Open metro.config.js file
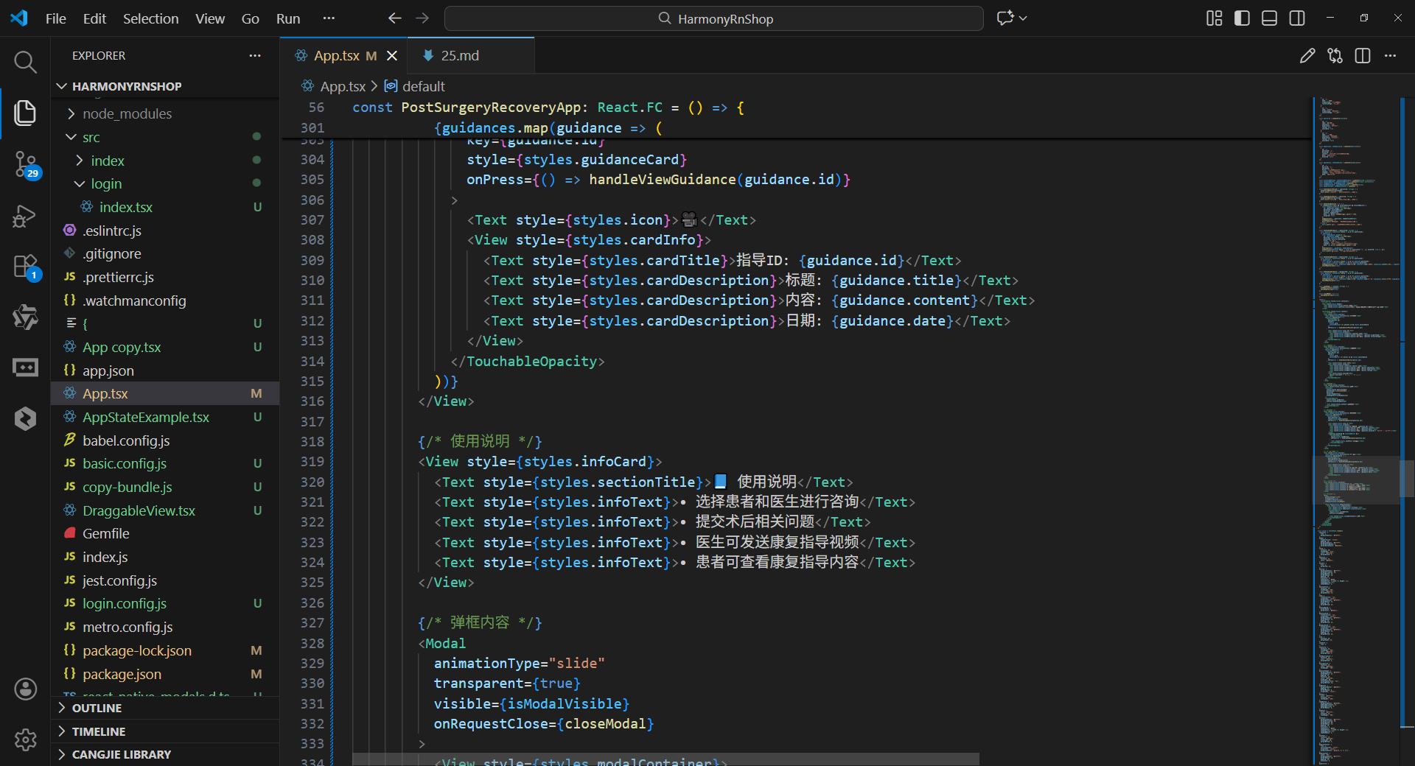 165,627
